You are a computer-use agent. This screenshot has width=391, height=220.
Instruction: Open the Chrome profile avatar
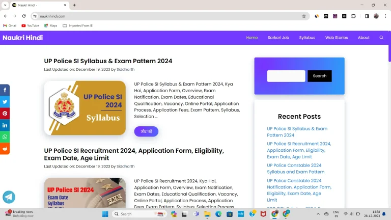click(x=376, y=16)
